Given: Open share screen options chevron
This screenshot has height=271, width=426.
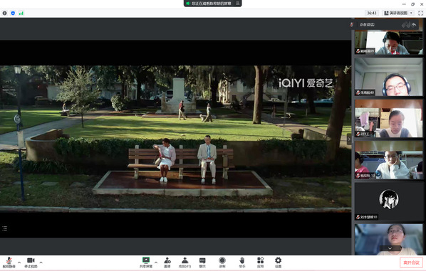Looking at the screenshot, I should pyautogui.click(x=156, y=262).
